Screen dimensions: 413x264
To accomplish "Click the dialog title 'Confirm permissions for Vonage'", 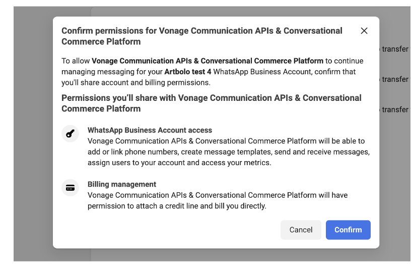I will pos(202,36).
